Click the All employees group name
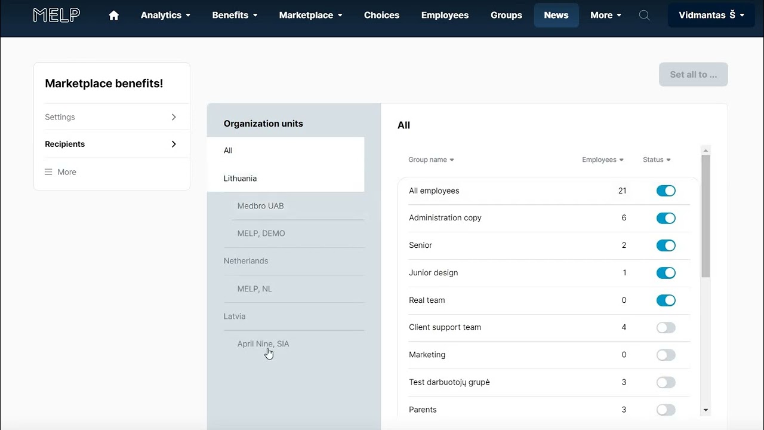Screen dimensions: 764x430 point(434,191)
